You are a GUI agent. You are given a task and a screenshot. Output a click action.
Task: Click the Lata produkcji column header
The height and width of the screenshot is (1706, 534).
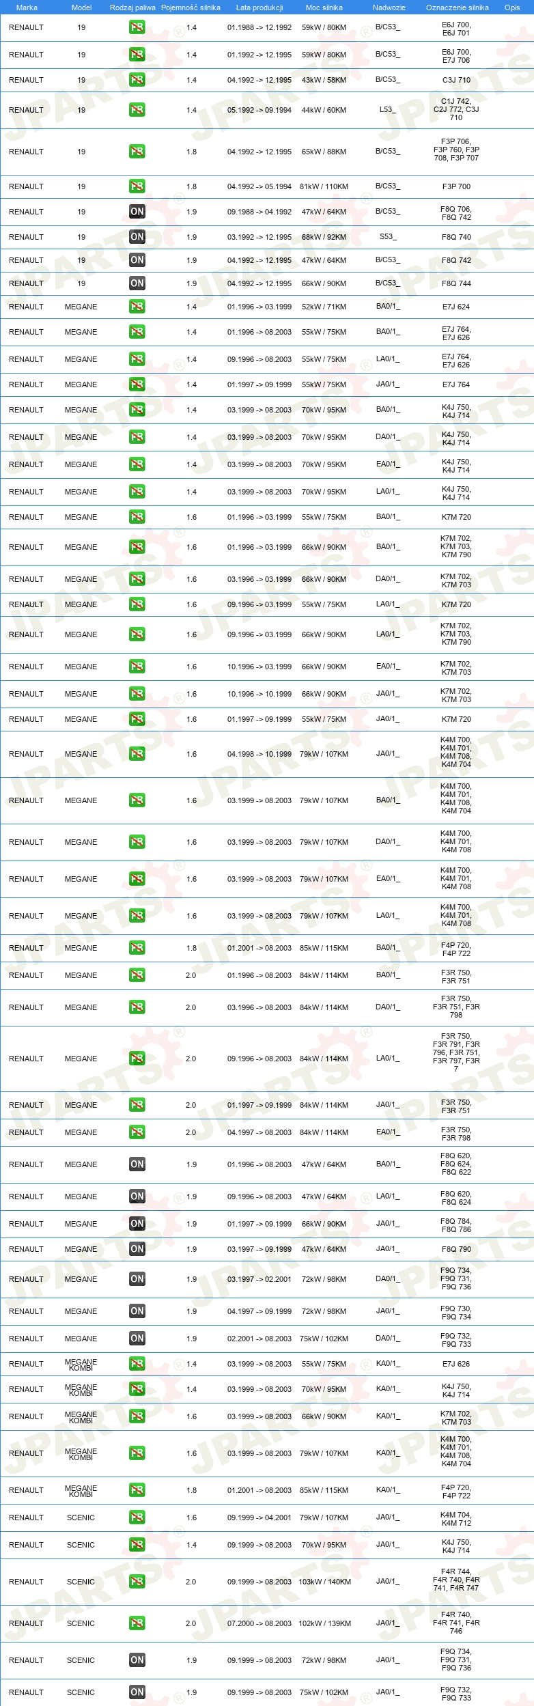(259, 8)
